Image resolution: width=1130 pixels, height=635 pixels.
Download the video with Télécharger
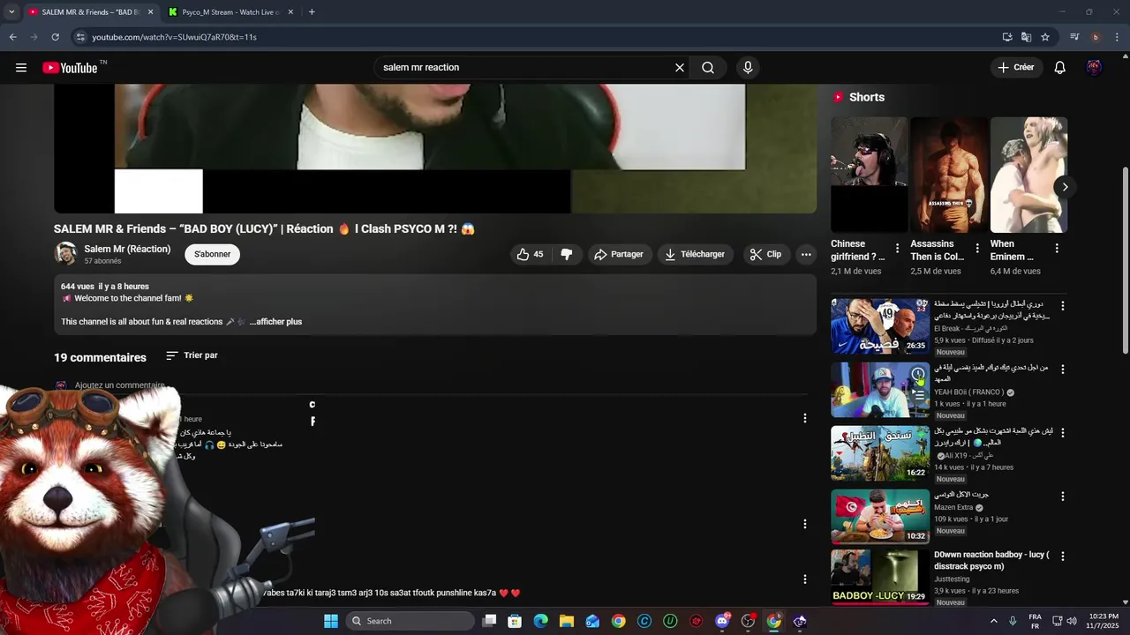[696, 254]
